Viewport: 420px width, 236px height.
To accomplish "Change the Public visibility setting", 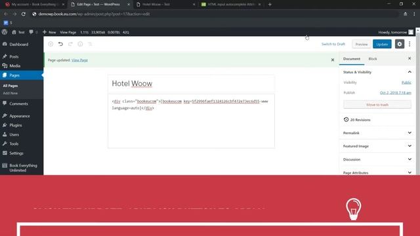I will coord(406,83).
